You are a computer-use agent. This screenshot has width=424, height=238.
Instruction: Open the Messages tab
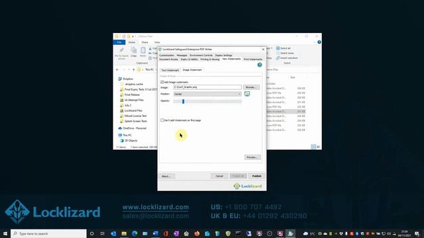click(x=182, y=56)
